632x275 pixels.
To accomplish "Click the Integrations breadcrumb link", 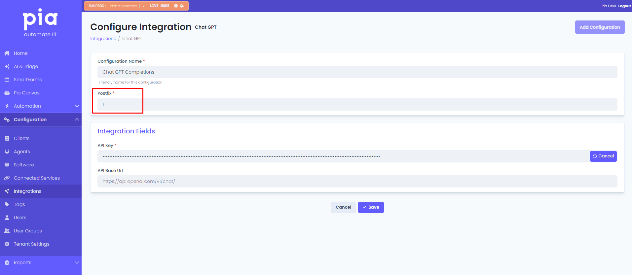I will tap(103, 39).
